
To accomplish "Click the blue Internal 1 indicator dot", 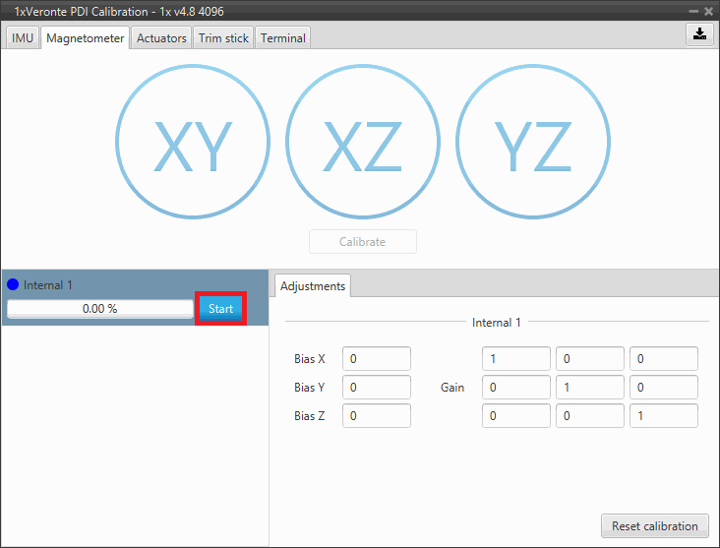I will [x=13, y=285].
